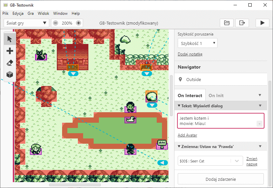The height and width of the screenshot is (188, 273).
Task: Click the horizontal scrollbar under the map
Action: [75, 185]
